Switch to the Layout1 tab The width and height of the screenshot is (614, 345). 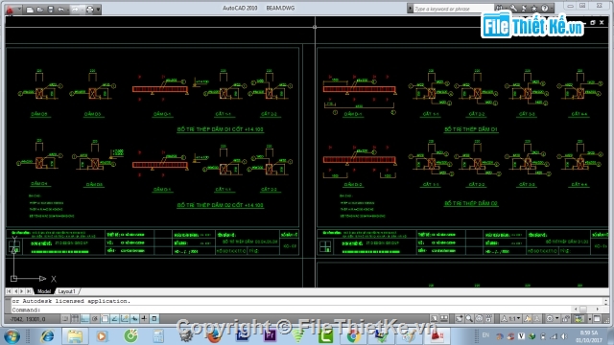click(66, 291)
